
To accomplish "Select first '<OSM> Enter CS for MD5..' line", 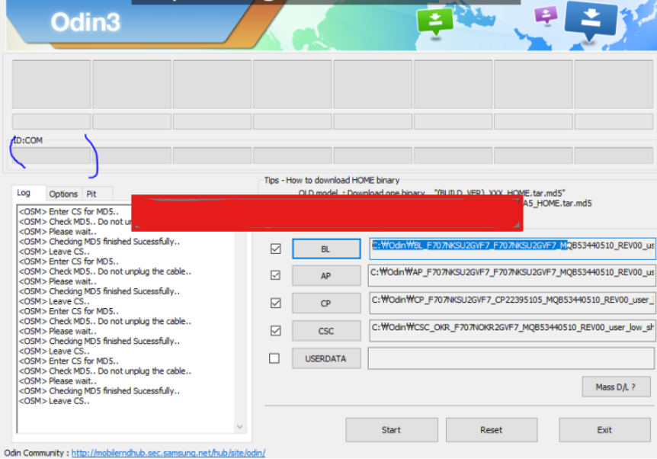I will coord(69,211).
